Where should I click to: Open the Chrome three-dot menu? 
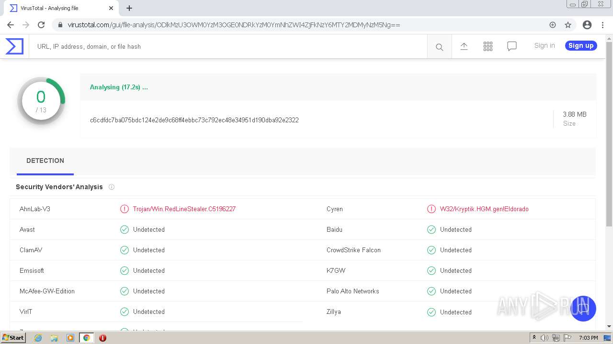tap(602, 25)
